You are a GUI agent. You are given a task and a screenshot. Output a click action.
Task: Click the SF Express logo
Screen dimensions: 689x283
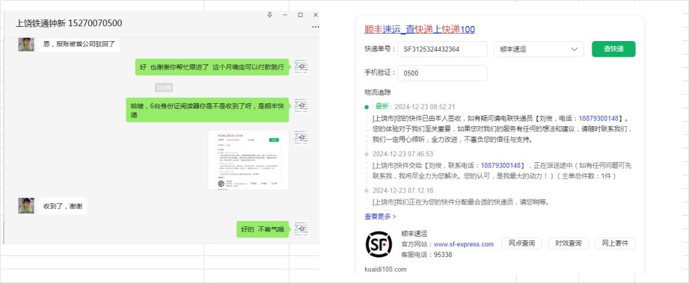click(x=379, y=244)
